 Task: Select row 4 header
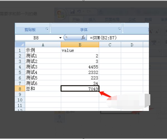20,67
